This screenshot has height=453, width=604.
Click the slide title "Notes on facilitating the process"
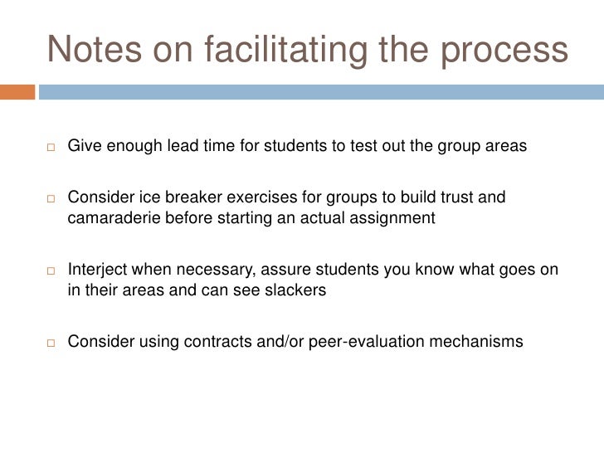(x=307, y=51)
